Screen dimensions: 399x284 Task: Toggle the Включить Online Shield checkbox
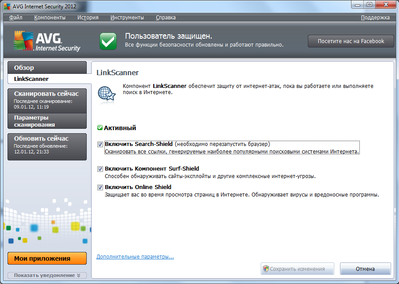pyautogui.click(x=100, y=187)
